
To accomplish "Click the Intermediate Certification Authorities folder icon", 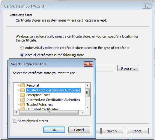I will coord(22,100).
